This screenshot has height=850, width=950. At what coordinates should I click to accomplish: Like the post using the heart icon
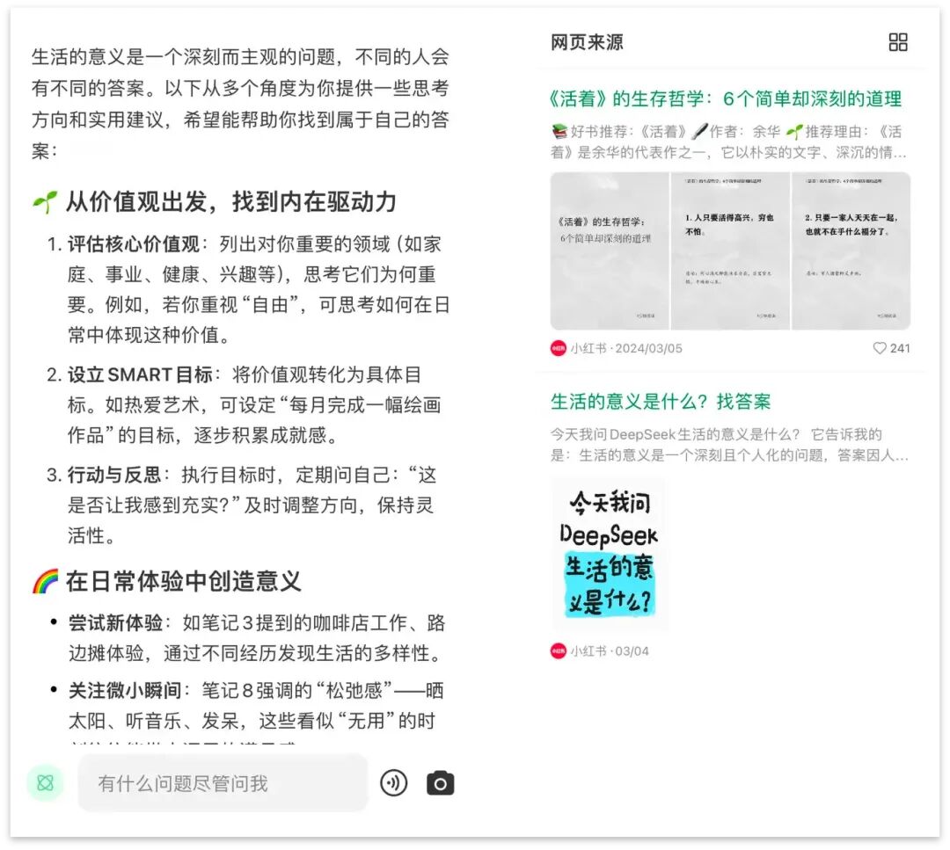click(879, 348)
